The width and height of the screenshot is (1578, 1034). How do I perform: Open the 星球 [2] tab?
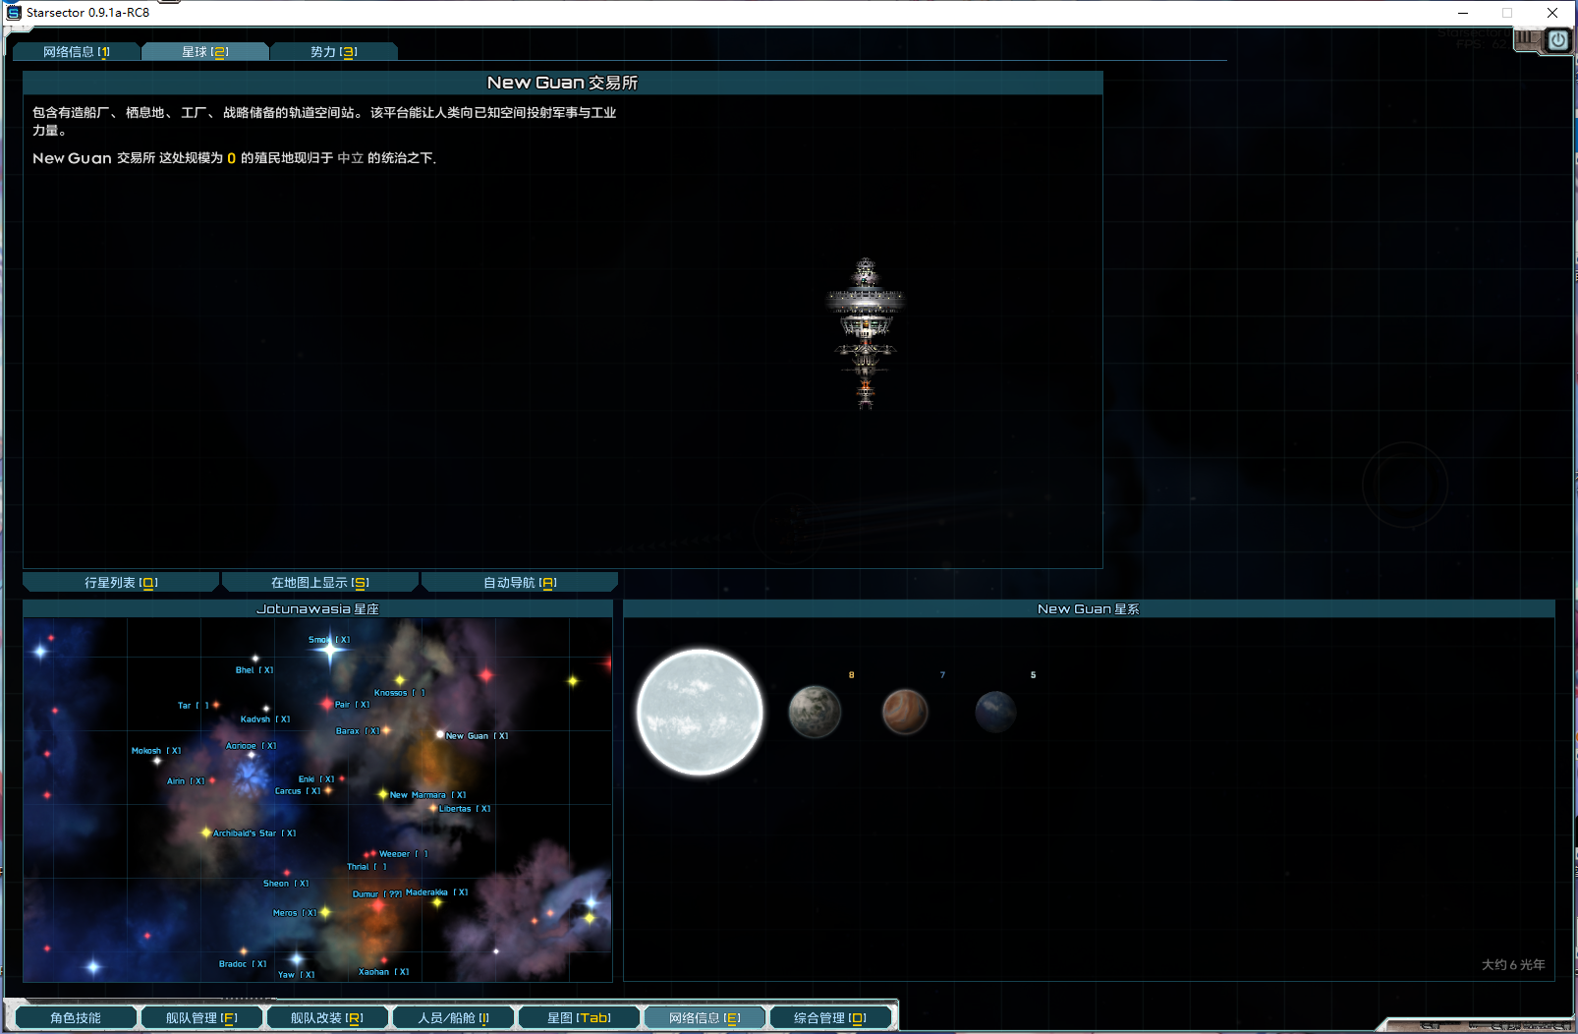click(x=205, y=50)
